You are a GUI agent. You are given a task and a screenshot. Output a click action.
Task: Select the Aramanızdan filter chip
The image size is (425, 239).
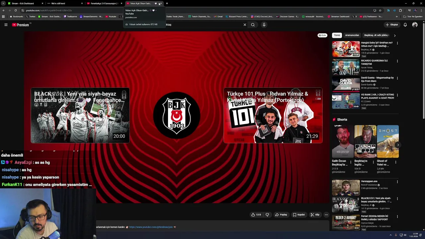(352, 35)
